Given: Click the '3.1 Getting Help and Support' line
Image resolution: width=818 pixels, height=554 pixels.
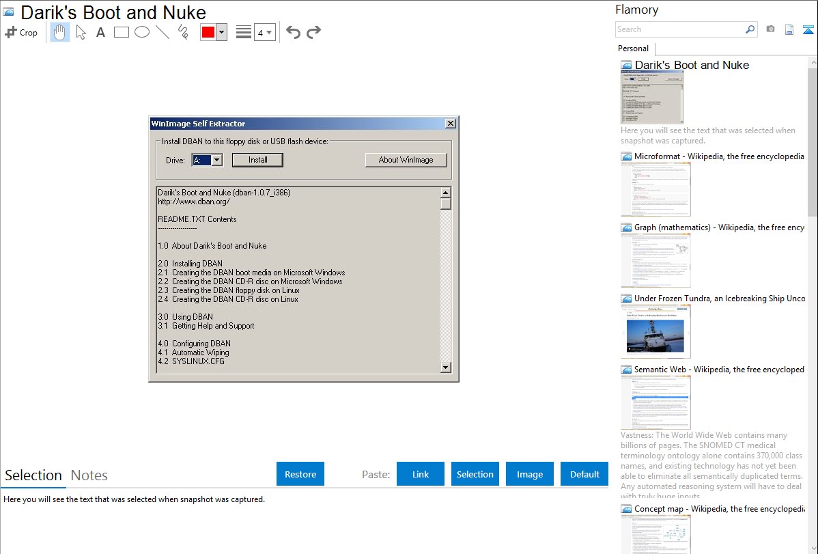Looking at the screenshot, I should coord(206,326).
